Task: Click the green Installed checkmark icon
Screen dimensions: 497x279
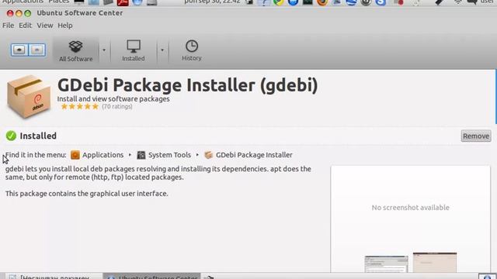Action: click(x=11, y=136)
